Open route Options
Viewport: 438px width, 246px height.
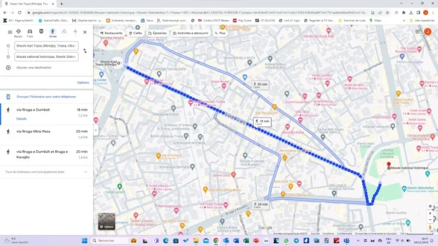(x=83, y=83)
